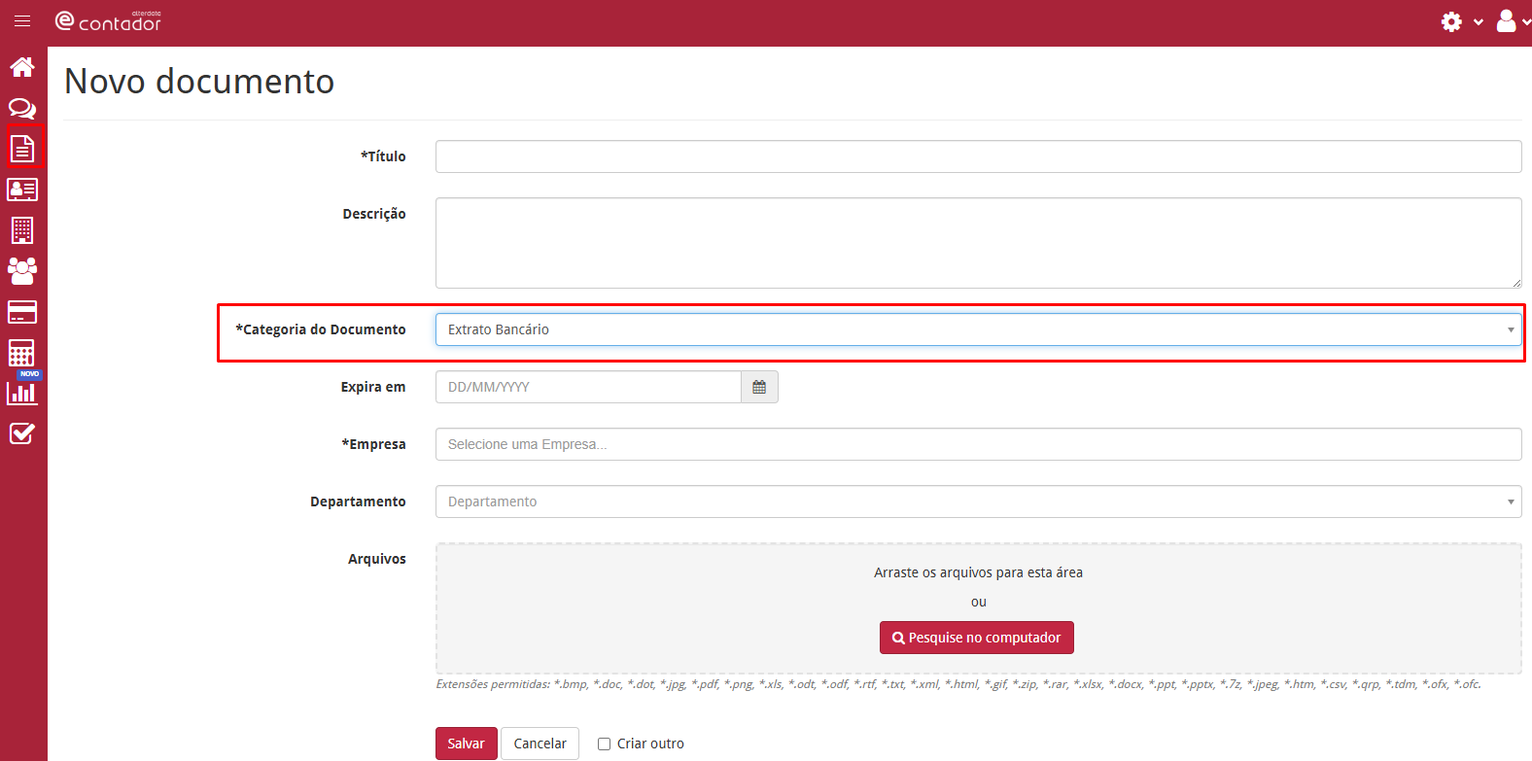Open the calendar picker for Expira em
Screen dimensions: 1532x761
[x=759, y=387]
